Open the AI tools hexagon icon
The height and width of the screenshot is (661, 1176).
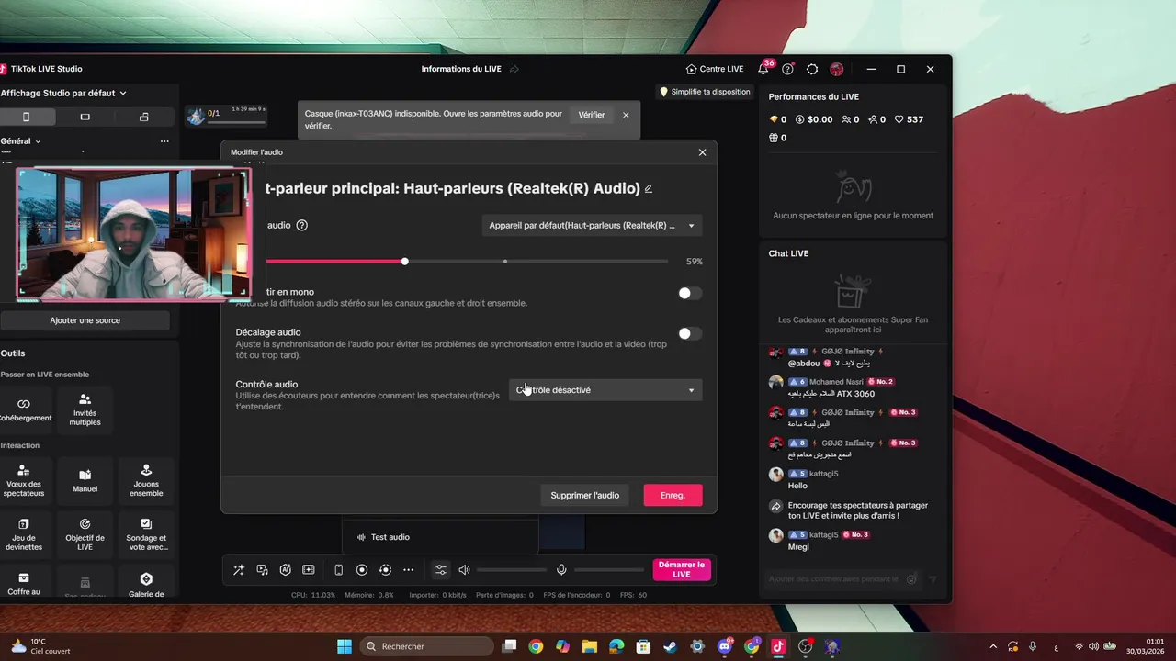pos(286,570)
